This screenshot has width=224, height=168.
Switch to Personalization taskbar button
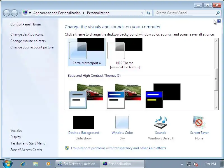(x=122, y=164)
